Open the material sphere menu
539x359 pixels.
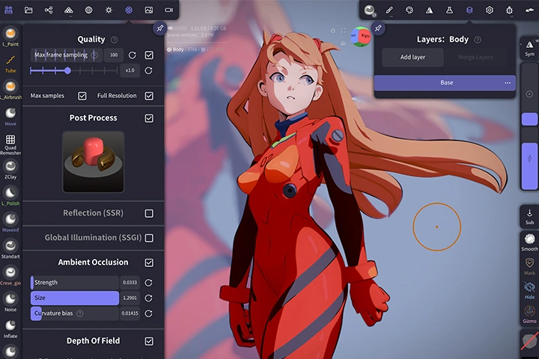pyautogui.click(x=88, y=10)
